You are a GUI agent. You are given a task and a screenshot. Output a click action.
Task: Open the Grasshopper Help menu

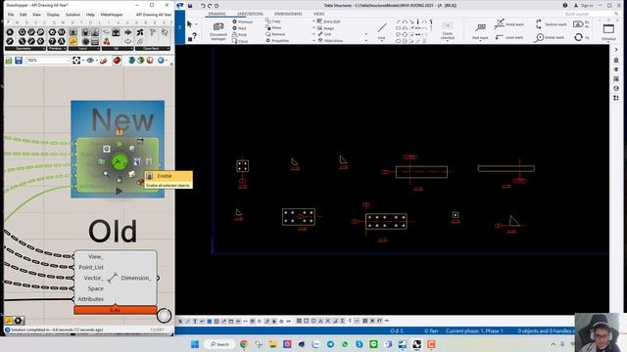(x=90, y=15)
